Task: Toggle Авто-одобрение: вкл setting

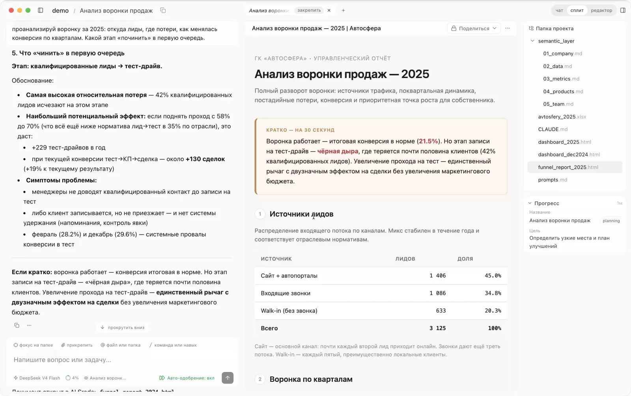Action: point(187,378)
